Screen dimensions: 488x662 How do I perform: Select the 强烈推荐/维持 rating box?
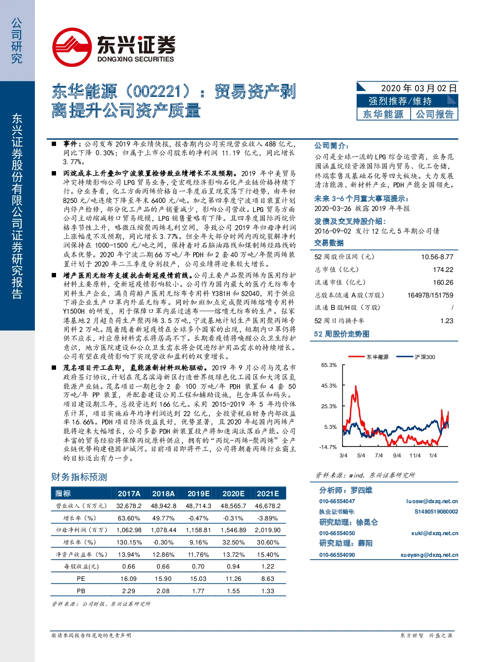point(407,101)
